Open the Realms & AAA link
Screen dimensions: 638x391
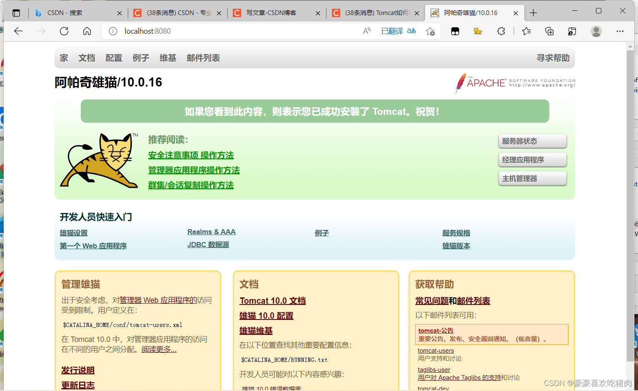(x=212, y=232)
